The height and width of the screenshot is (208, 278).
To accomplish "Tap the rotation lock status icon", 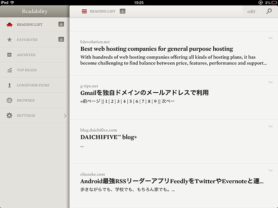I will click(261, 3).
